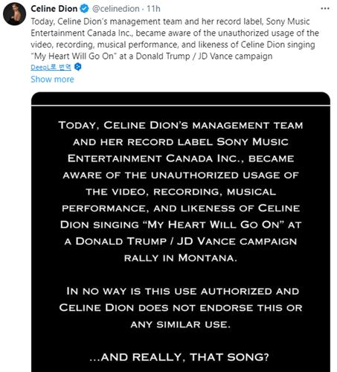Image resolution: width=337 pixels, height=372 pixels.
Task: Click the "Today, Celine Dion's management team" image heading
Action: click(181, 125)
